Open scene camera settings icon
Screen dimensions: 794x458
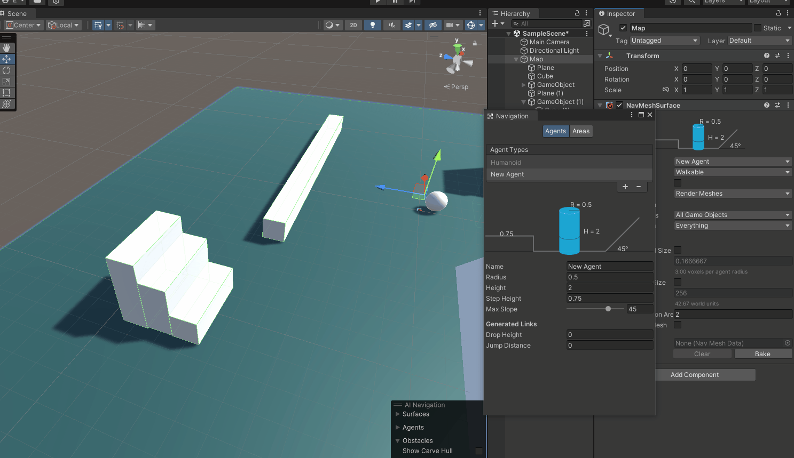click(450, 25)
